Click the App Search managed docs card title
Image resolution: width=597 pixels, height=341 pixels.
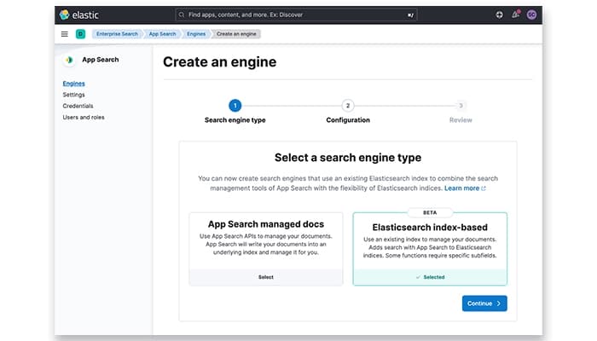pyautogui.click(x=266, y=224)
